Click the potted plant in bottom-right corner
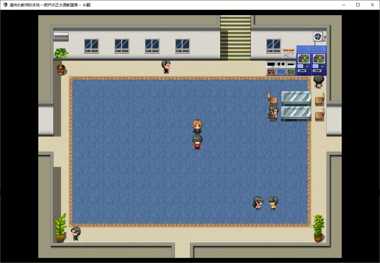Screen dimensions: 380x263 [318, 228]
